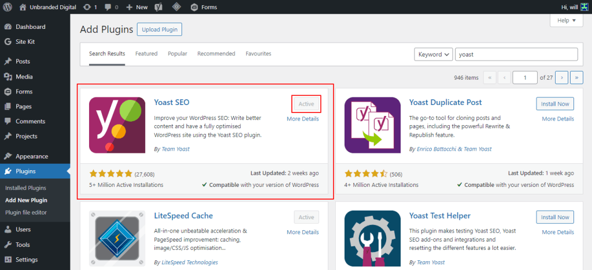
Task: Open More Details for Yoast Test Helper
Action: tap(558, 232)
